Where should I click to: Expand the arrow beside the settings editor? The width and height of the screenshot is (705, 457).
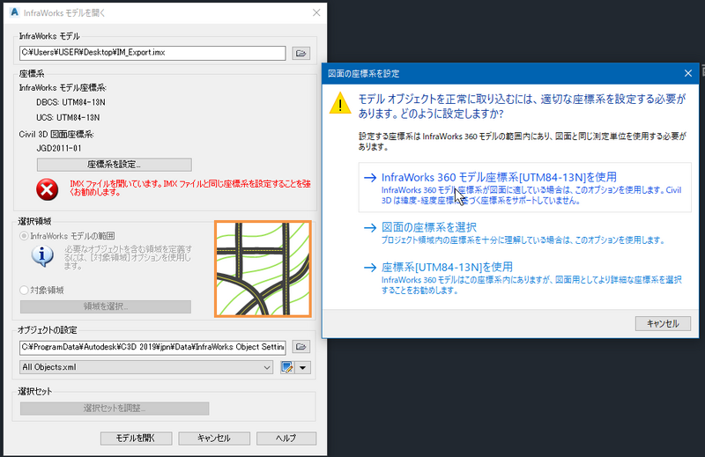pos(302,367)
